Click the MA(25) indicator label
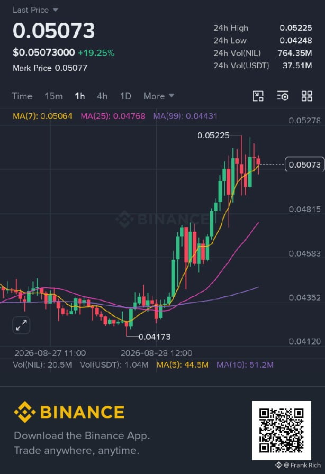Image resolution: width=325 pixels, height=474 pixels. [113, 116]
